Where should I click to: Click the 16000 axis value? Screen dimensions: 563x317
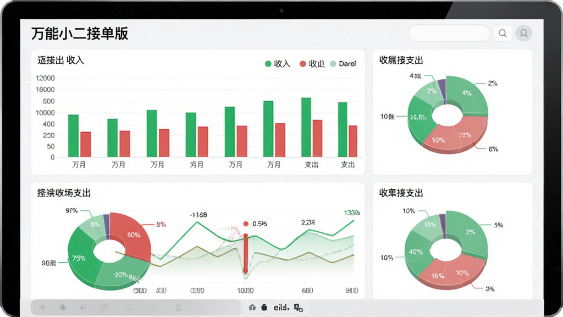coord(45,90)
